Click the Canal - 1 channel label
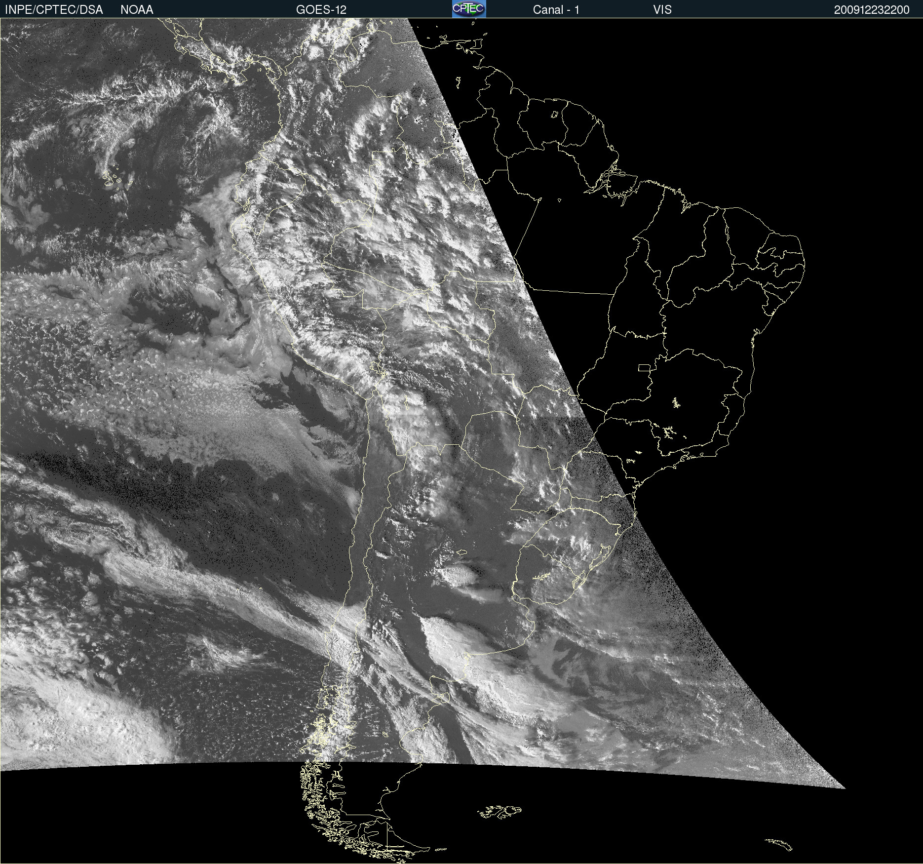 556,10
